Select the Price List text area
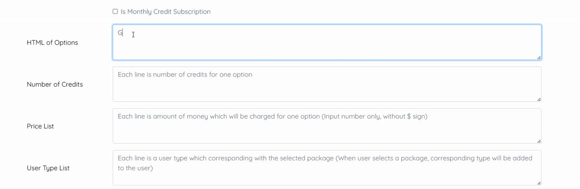 coord(326,129)
